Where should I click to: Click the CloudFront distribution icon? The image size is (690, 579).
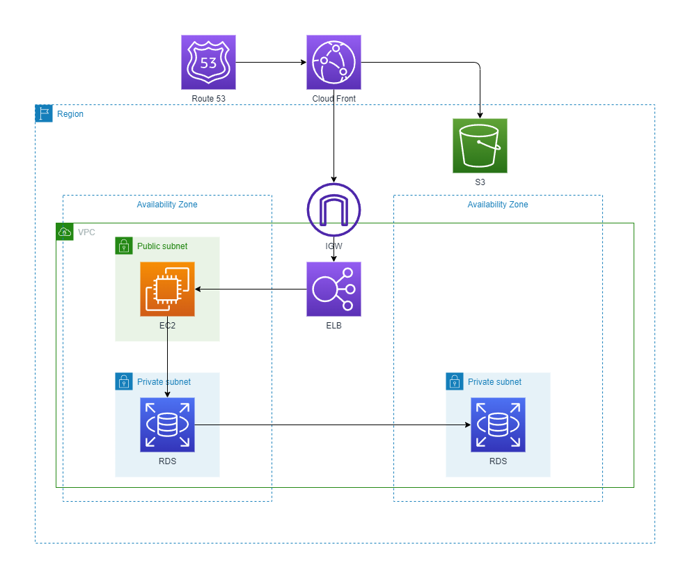pyautogui.click(x=334, y=63)
